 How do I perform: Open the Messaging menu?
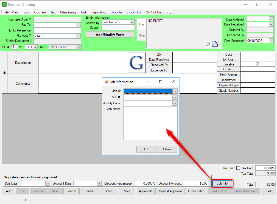68,12
